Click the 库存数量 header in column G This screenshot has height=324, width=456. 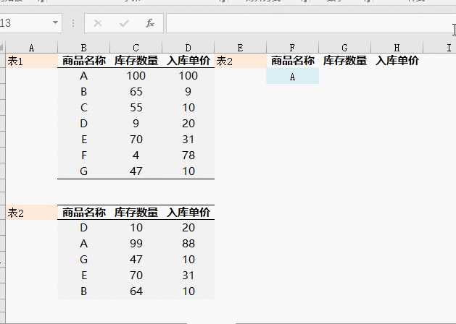[345, 61]
